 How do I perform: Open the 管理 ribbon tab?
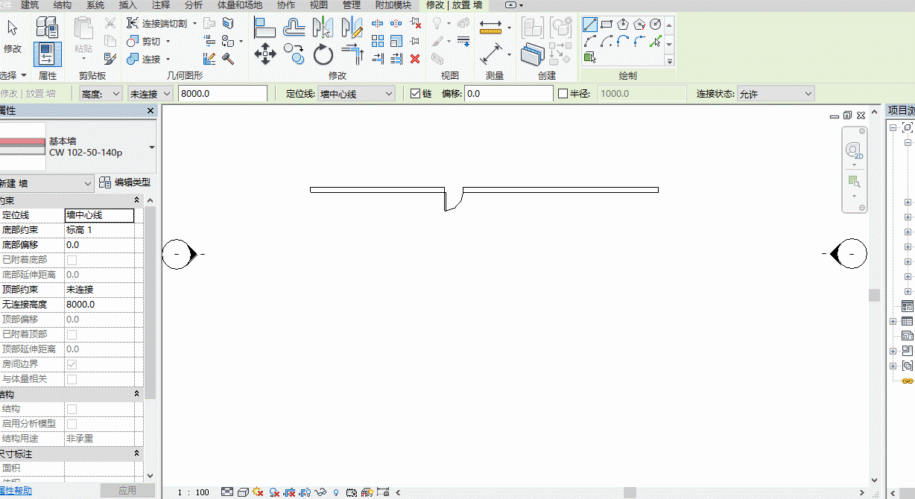click(352, 5)
